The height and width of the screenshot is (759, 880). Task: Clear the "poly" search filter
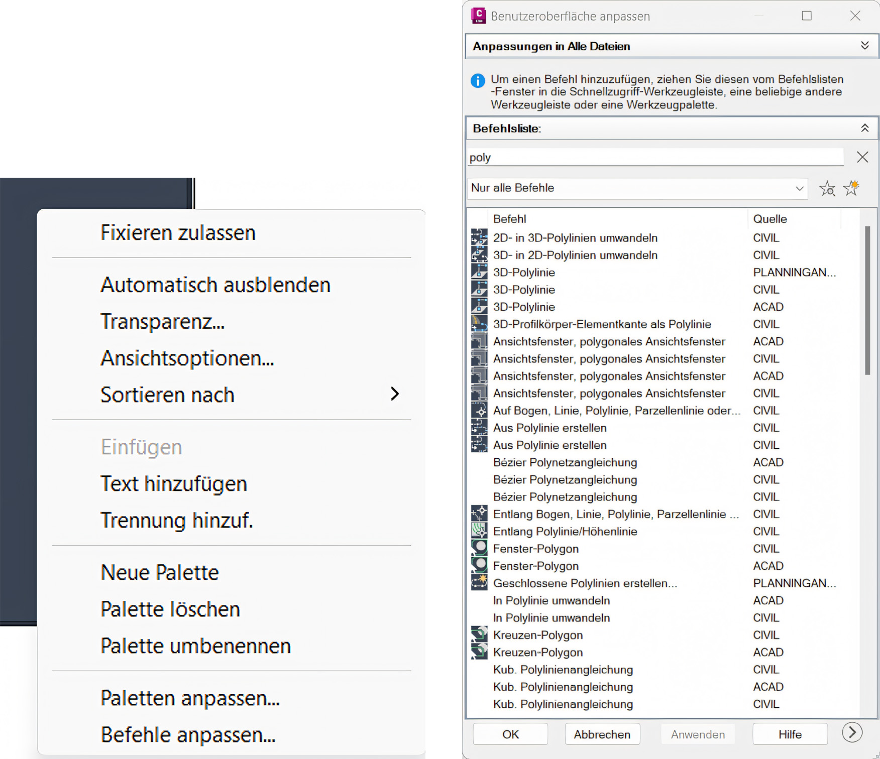pos(862,157)
